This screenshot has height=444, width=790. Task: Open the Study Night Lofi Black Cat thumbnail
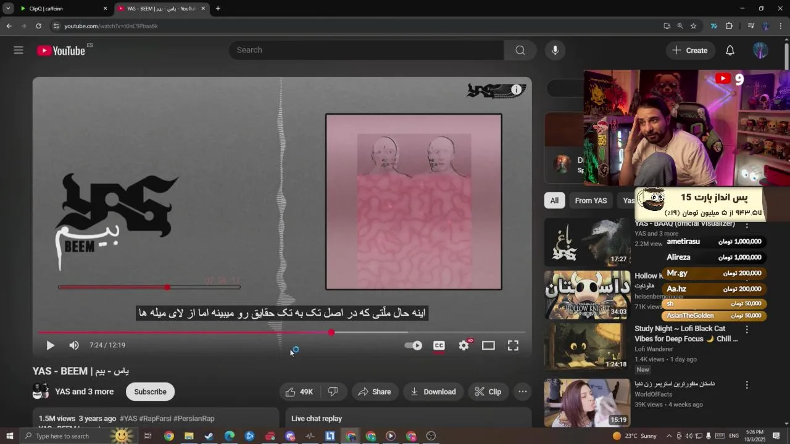(x=587, y=347)
